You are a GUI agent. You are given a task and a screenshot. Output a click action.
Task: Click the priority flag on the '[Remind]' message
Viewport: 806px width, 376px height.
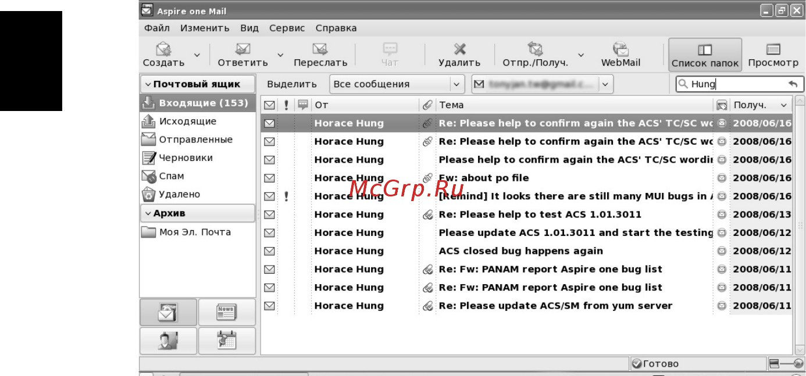click(x=286, y=196)
